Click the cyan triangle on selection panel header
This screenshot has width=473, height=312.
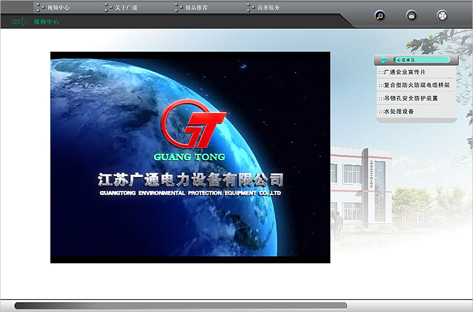click(384, 60)
